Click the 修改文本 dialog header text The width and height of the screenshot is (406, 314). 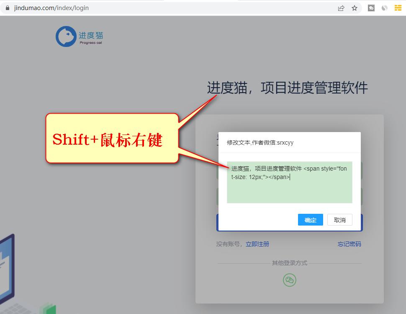point(260,142)
